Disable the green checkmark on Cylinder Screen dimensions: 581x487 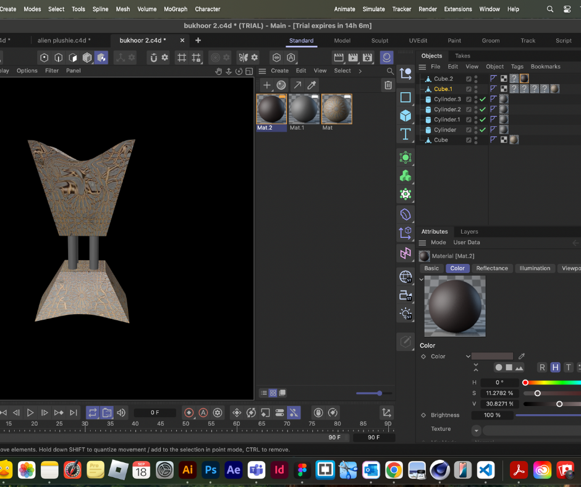click(483, 130)
